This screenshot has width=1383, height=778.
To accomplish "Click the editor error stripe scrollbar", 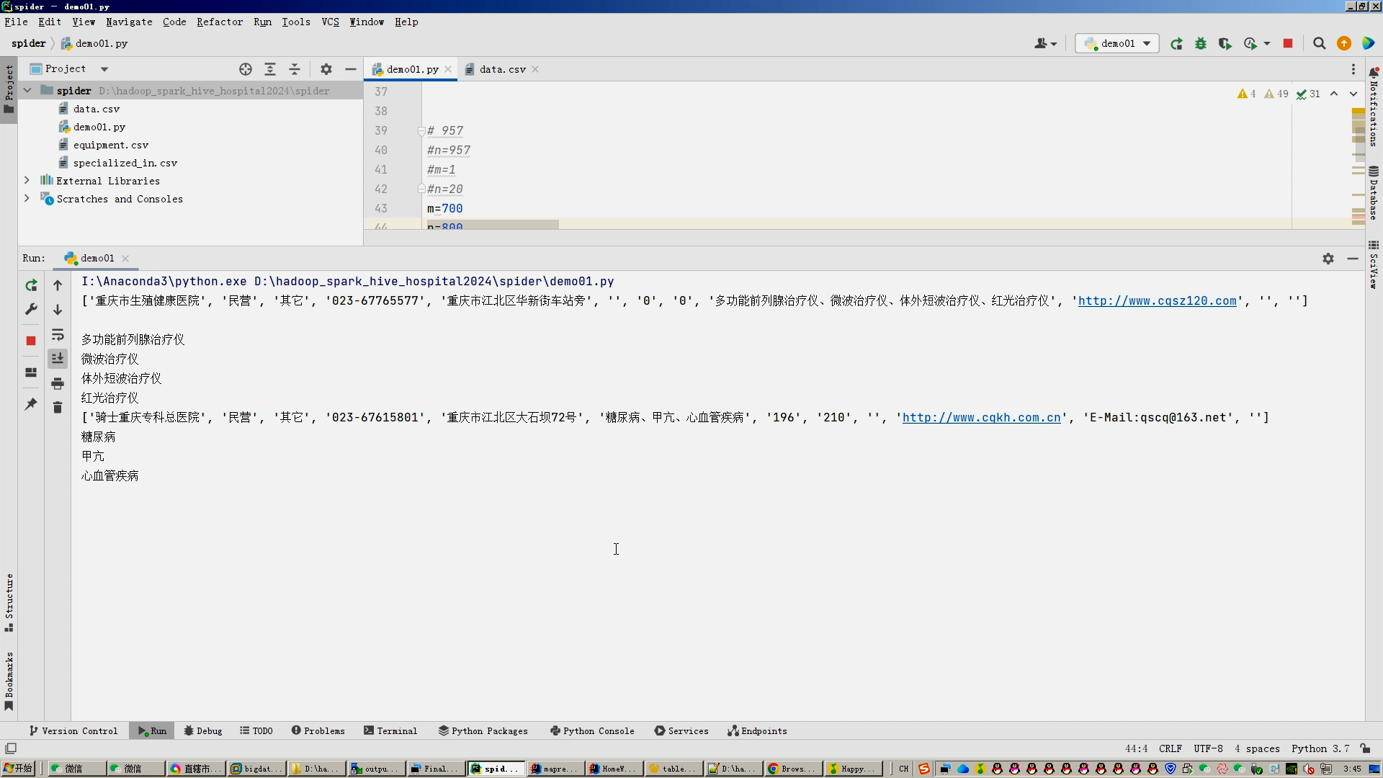I will coord(1359,166).
